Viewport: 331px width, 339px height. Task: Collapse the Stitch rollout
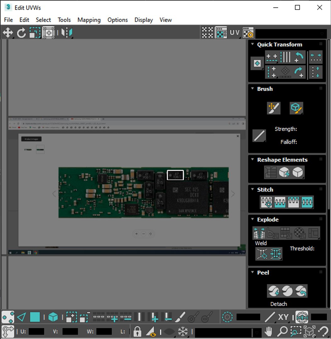pos(253,189)
